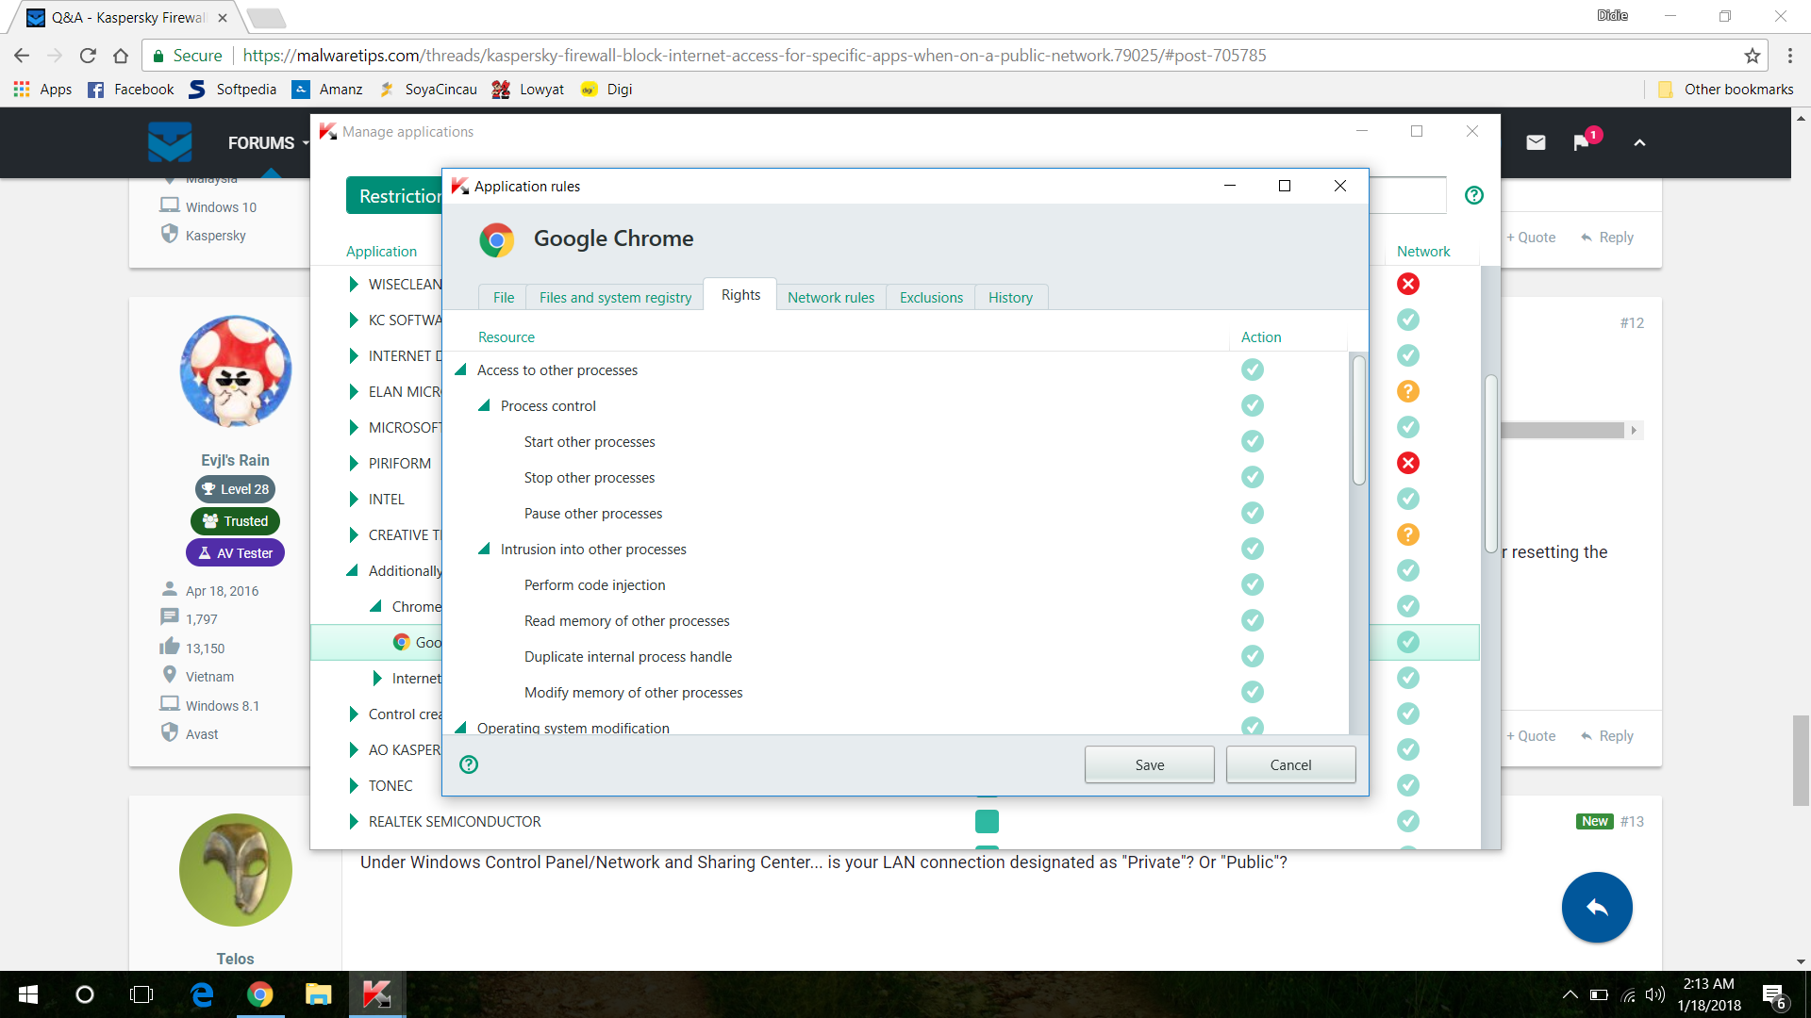Expand the PIRIFORM application group
This screenshot has height=1018, width=1811.
point(354,463)
